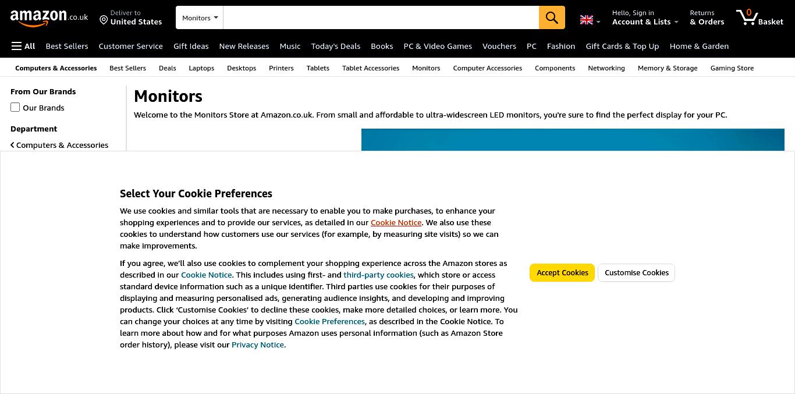Image resolution: width=795 pixels, height=394 pixels.
Task: Open Networking category
Action: click(606, 68)
